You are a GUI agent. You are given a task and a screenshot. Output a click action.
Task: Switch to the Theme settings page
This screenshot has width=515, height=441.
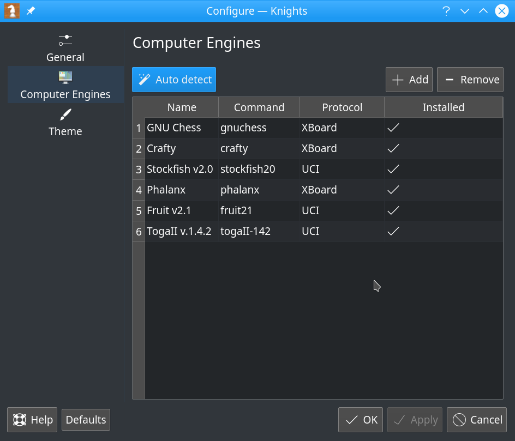65,131
